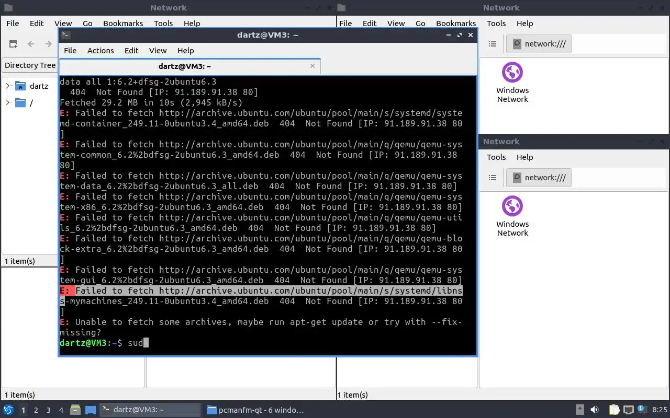Switch to virtual desktop 1
The width and height of the screenshot is (670, 418).
[23, 410]
